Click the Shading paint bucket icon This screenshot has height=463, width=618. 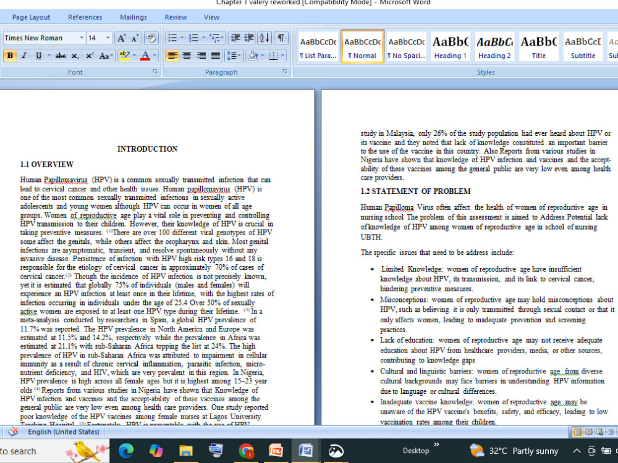[x=253, y=56]
